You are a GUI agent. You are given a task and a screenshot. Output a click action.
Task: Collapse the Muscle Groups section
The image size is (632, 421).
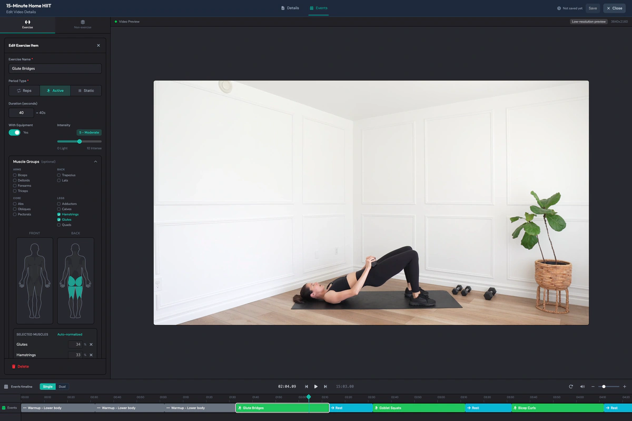click(95, 162)
